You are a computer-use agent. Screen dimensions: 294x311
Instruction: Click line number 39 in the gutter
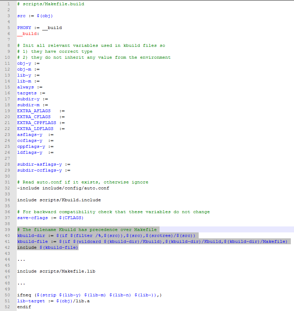point(7,230)
